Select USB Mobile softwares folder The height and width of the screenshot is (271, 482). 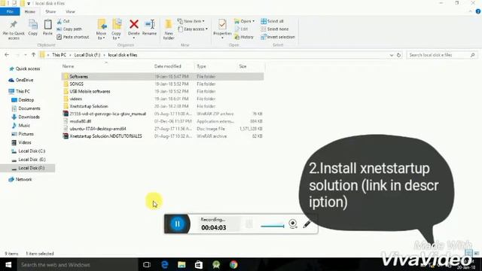tap(163, 91)
